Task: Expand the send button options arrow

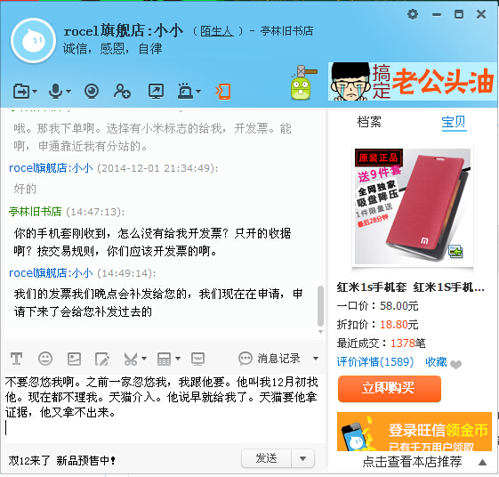Action: [302, 458]
